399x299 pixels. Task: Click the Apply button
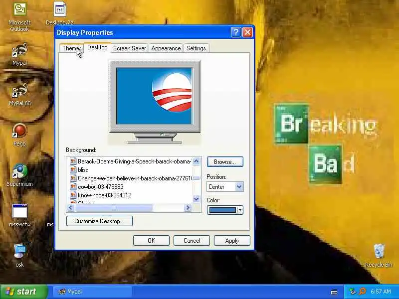click(232, 241)
